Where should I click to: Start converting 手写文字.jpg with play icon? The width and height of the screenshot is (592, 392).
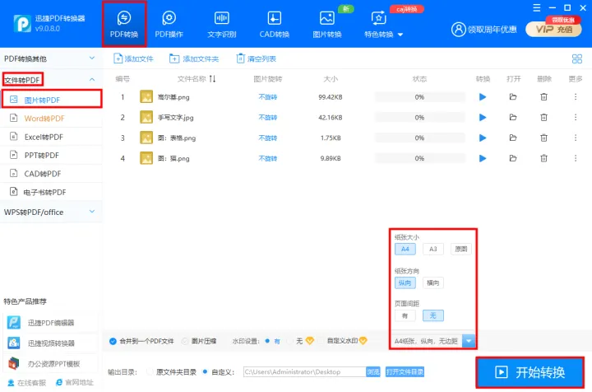[482, 118]
